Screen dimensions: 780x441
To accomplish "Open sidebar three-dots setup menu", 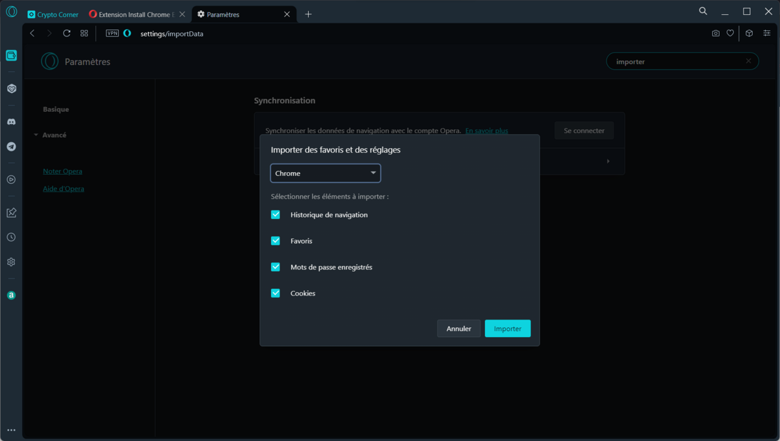I will click(11, 430).
